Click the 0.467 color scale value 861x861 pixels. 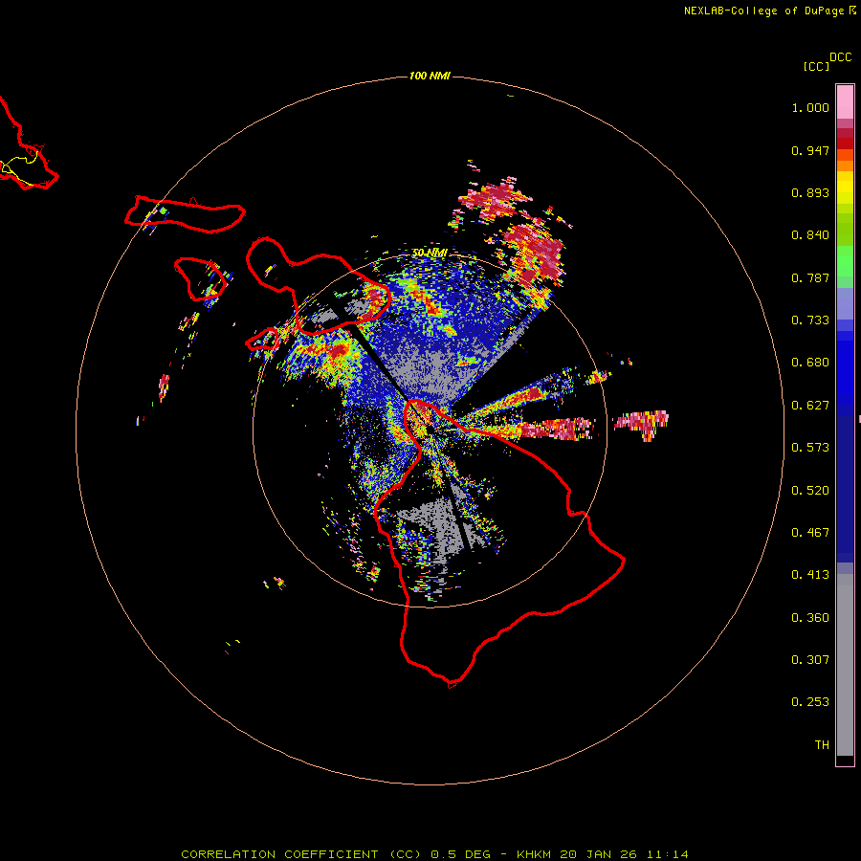coord(810,533)
